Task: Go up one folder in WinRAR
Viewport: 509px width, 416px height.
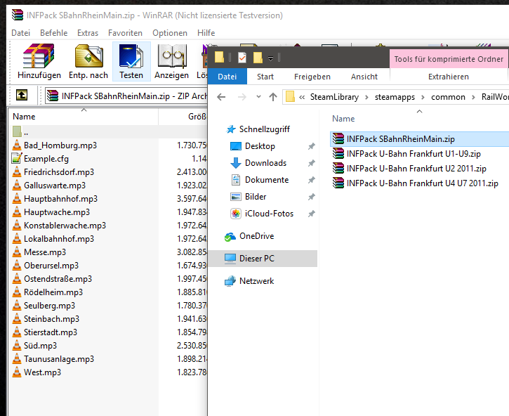Action: (x=22, y=96)
